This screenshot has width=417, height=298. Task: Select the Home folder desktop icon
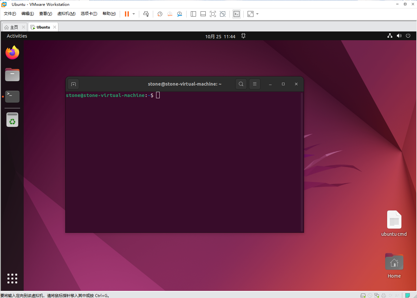(394, 266)
